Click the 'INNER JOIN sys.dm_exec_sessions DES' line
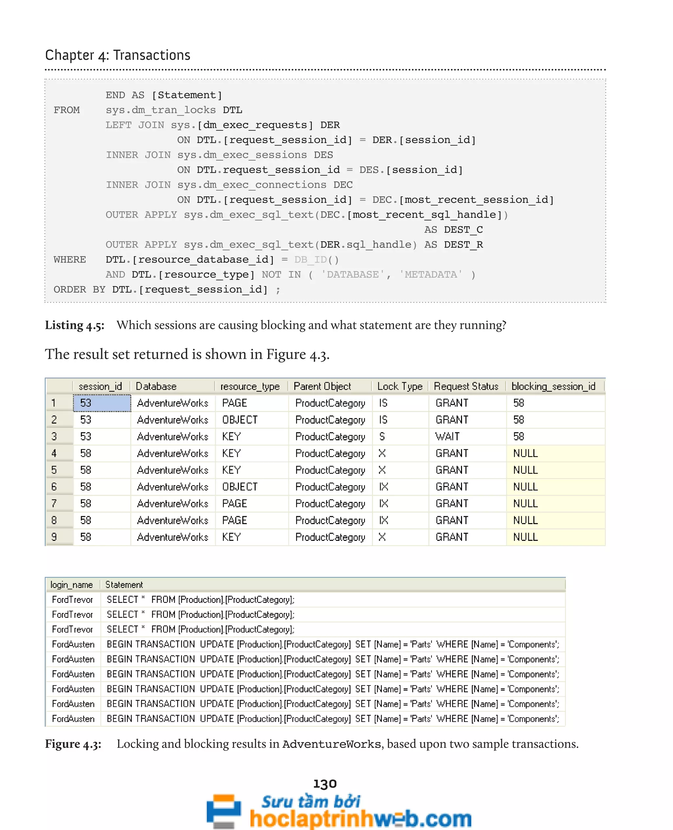The height and width of the screenshot is (830, 673). 220,155
